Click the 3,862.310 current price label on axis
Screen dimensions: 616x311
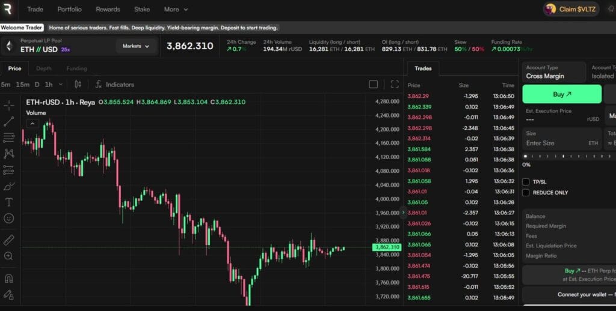(387, 247)
